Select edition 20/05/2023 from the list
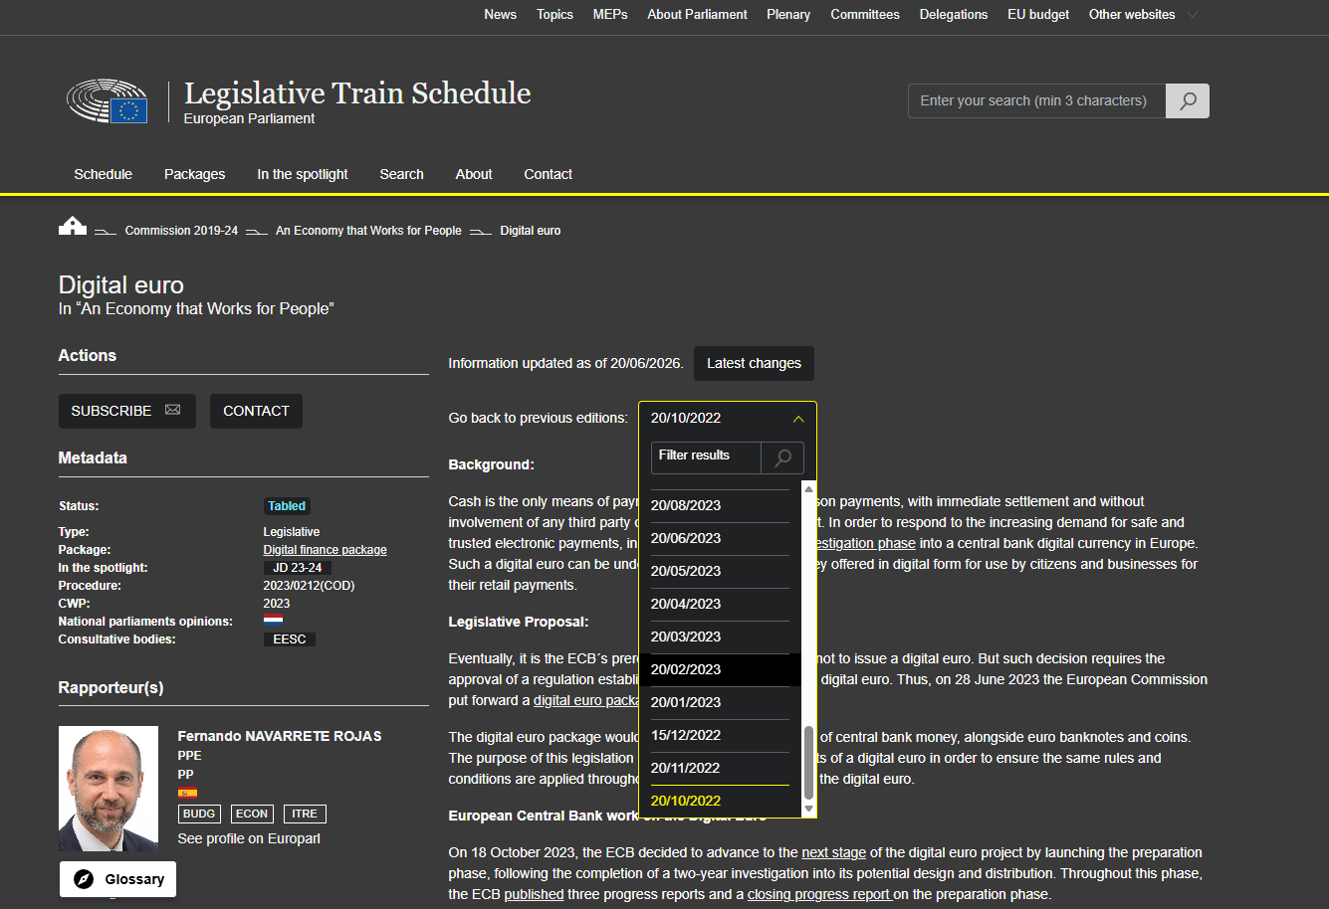This screenshot has width=1329, height=909. 720,571
